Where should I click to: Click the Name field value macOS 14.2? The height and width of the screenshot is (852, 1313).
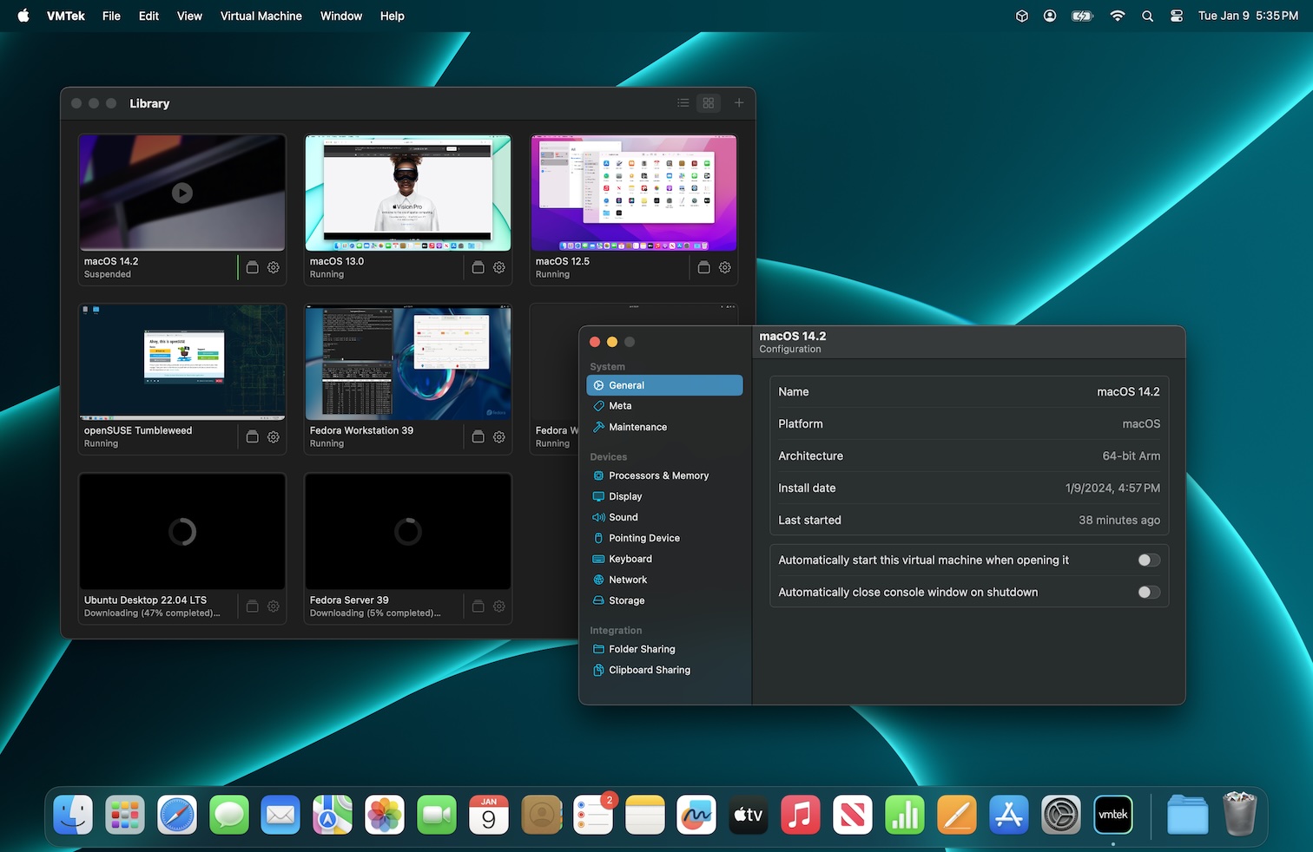(1128, 392)
